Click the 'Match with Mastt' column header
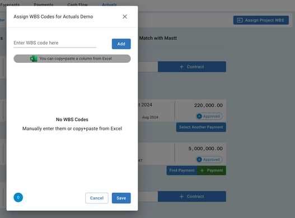Image resolution: width=295 pixels, height=218 pixels. point(158,38)
